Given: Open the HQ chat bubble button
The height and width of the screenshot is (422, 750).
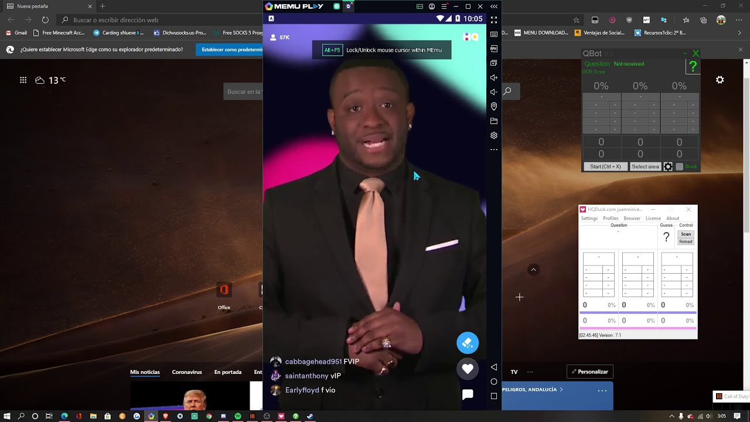Looking at the screenshot, I should tap(468, 394).
